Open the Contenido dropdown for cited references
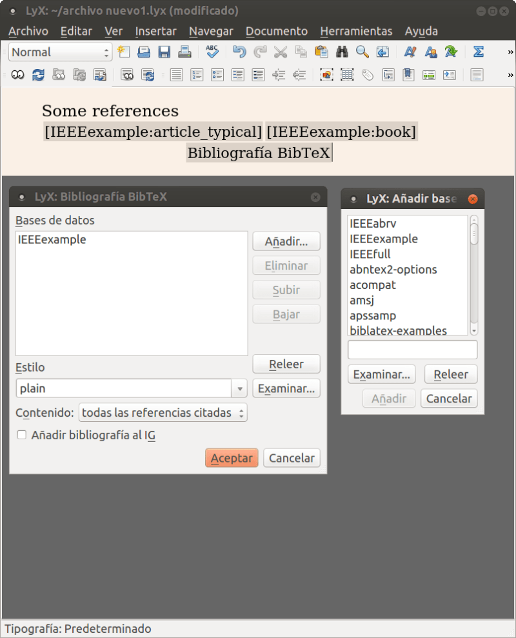 click(163, 412)
